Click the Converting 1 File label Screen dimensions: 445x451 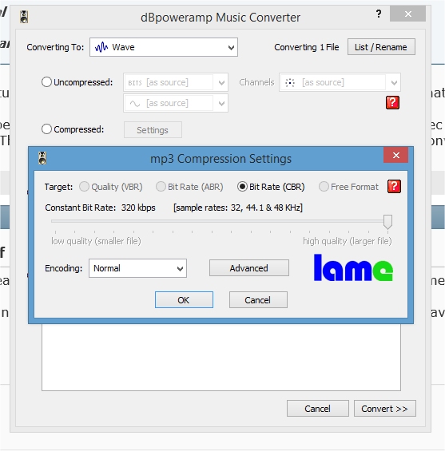[x=307, y=47]
